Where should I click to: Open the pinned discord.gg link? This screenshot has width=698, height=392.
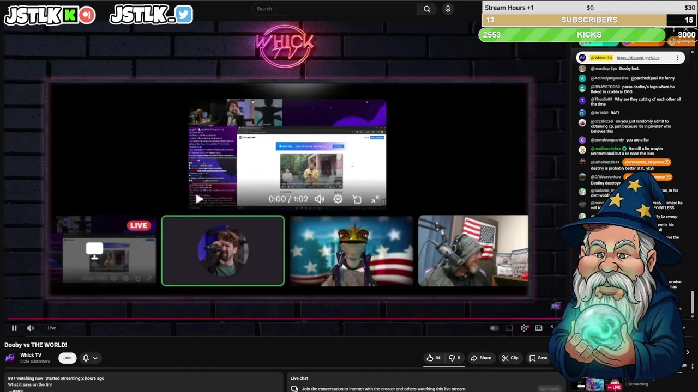639,58
